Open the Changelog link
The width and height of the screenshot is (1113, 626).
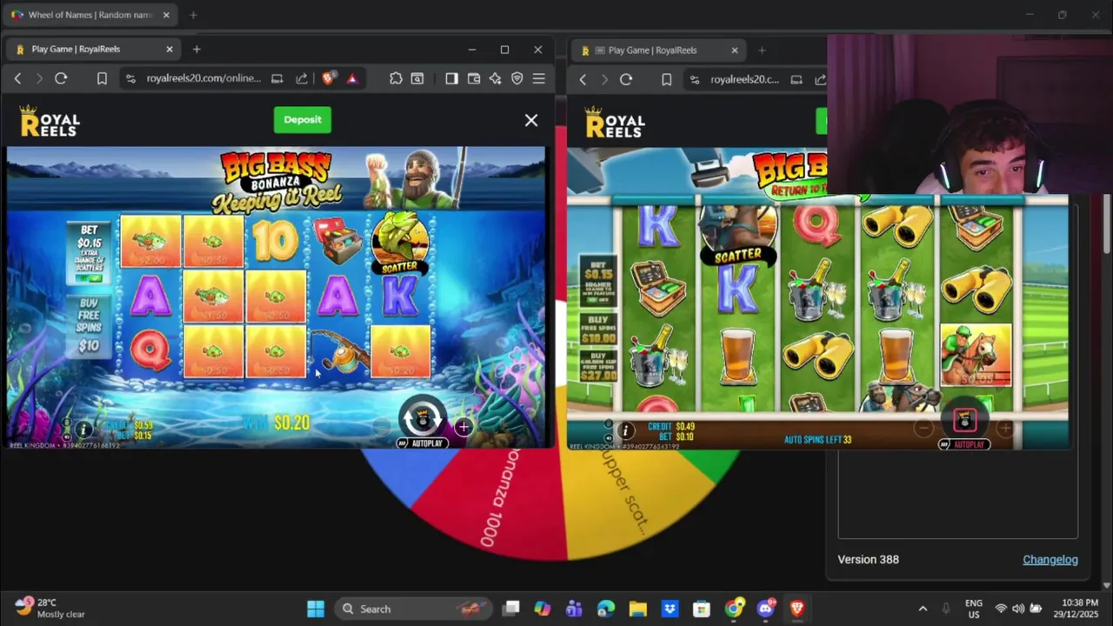[x=1050, y=559]
